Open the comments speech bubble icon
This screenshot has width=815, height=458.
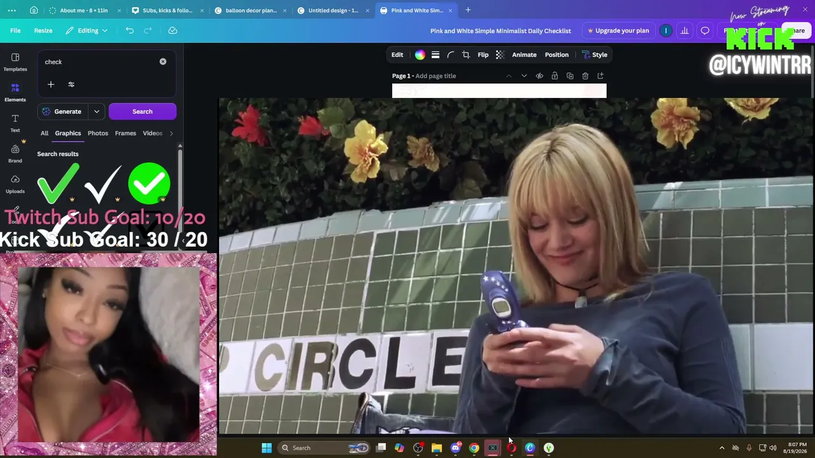pyautogui.click(x=705, y=31)
